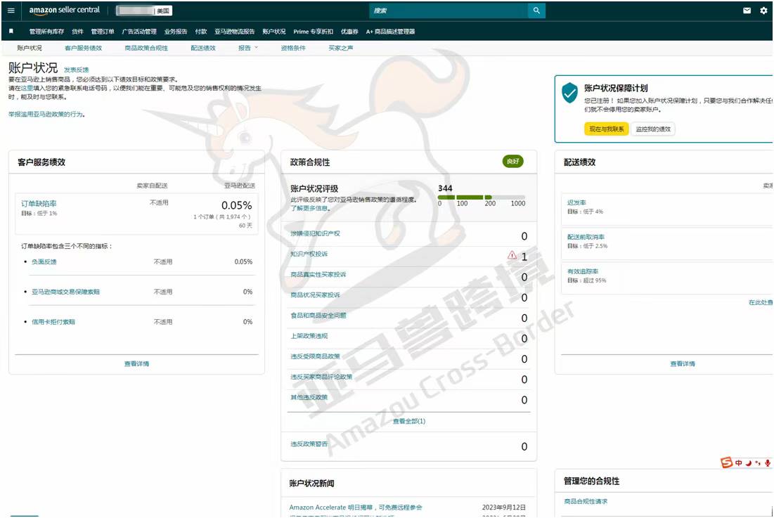Screen dimensions: 774x518
Task: Click into the 搜索 search field
Action: [449, 11]
